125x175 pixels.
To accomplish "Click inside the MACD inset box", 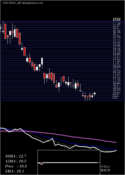I will tap(69, 162).
